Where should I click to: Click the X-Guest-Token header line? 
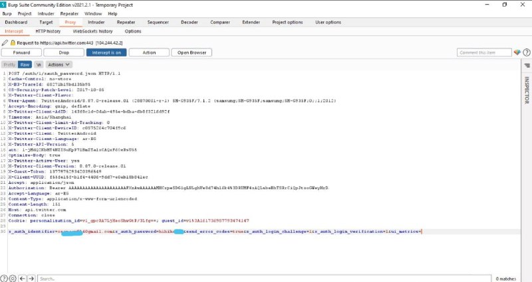[x=55, y=172]
